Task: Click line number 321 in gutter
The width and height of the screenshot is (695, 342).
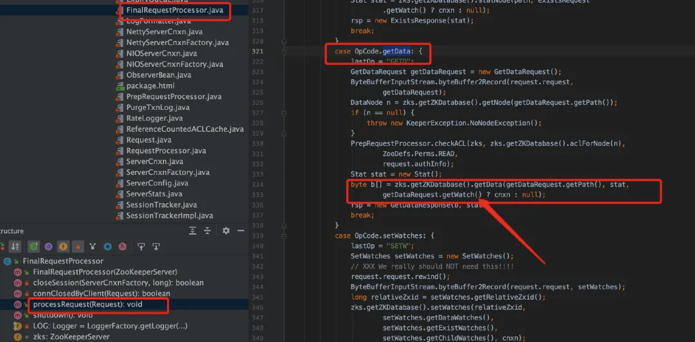Action: 258,51
